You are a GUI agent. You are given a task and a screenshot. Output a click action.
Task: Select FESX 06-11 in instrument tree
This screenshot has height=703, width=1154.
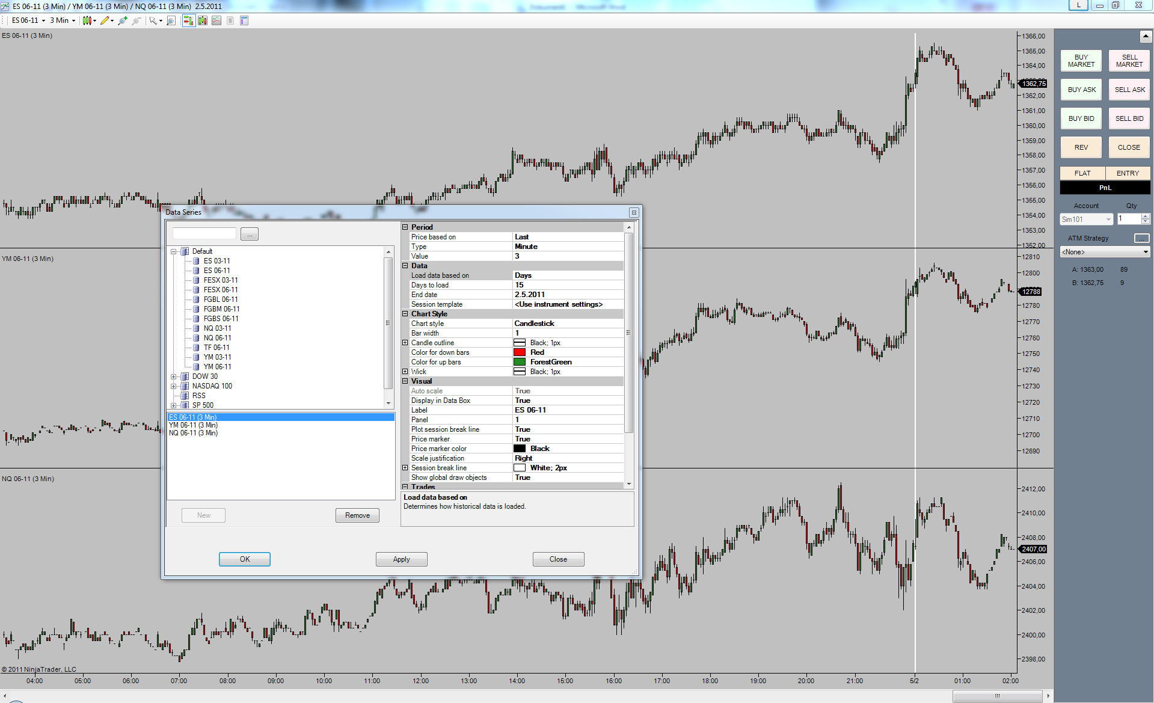pyautogui.click(x=220, y=290)
